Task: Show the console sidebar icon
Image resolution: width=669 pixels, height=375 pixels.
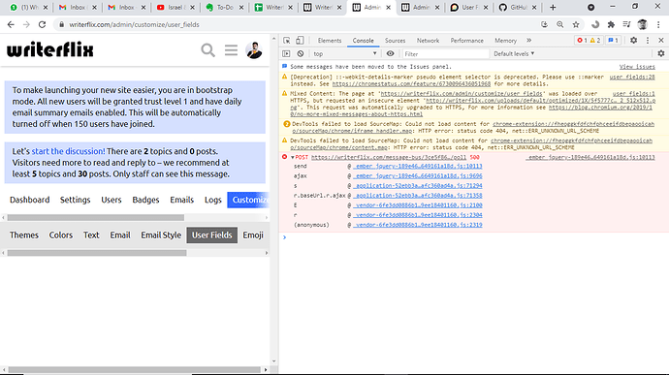Action: point(286,53)
